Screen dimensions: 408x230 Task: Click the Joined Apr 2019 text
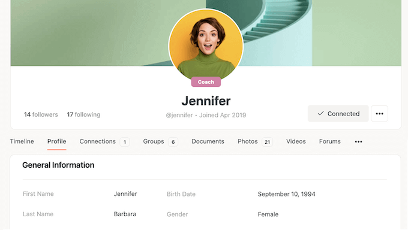click(x=223, y=115)
